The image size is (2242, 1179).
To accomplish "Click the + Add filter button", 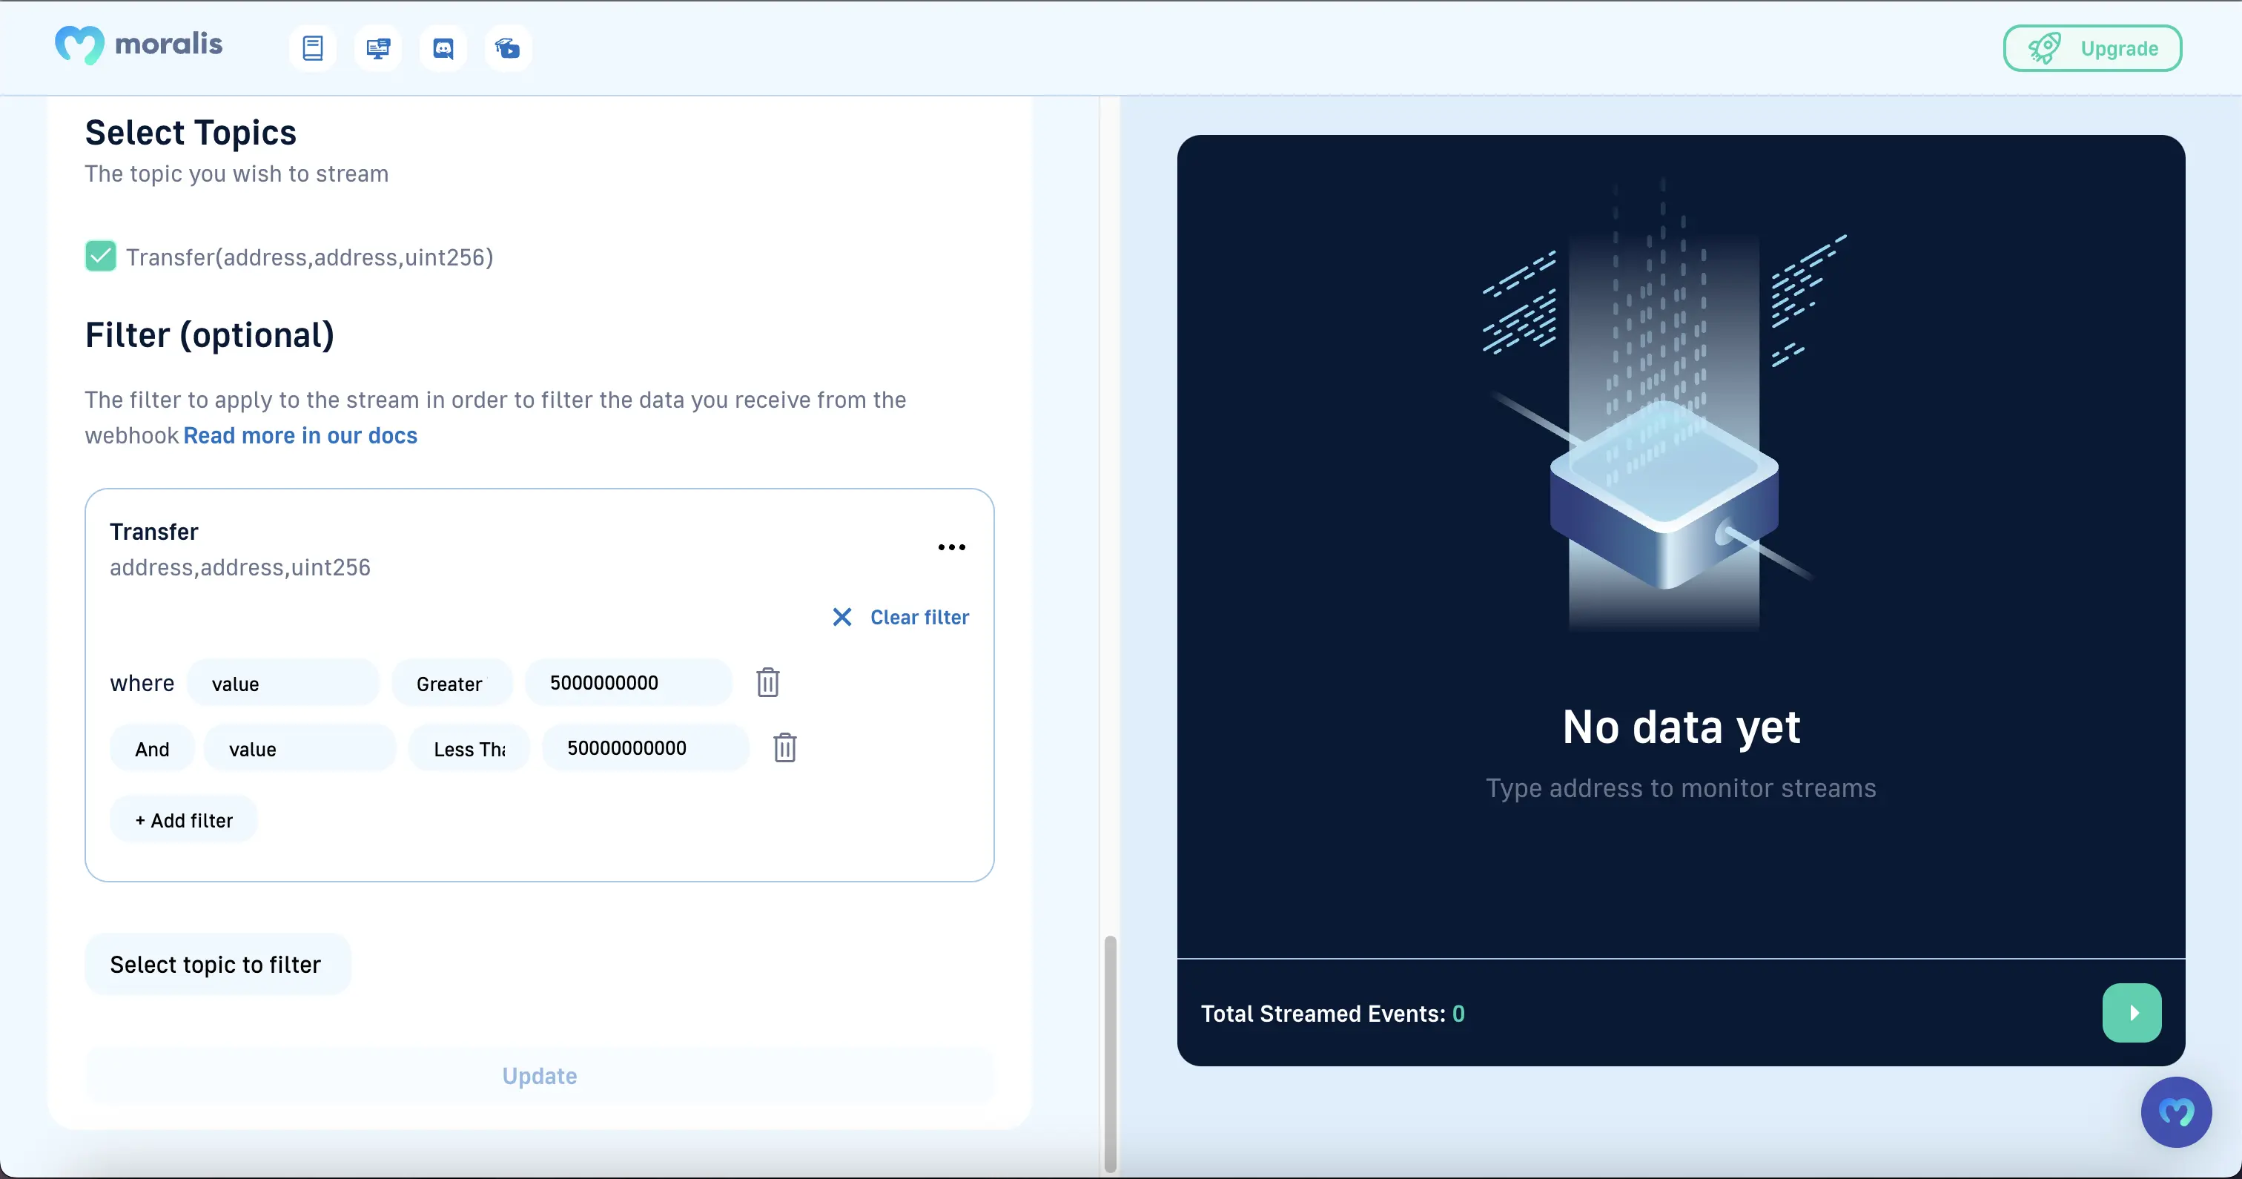I will tap(184, 820).
